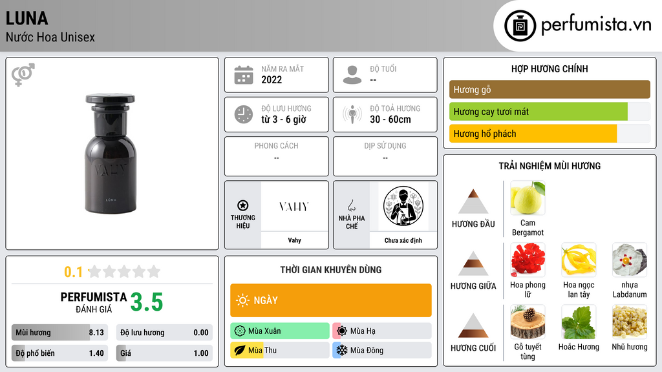Click the top notes pyramid icon
The height and width of the screenshot is (372, 662).
point(473,201)
